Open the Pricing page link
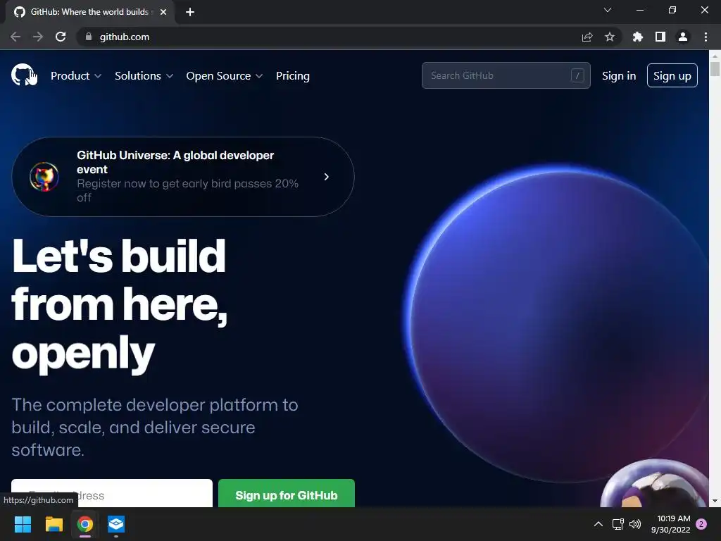The height and width of the screenshot is (541, 721). tap(293, 76)
